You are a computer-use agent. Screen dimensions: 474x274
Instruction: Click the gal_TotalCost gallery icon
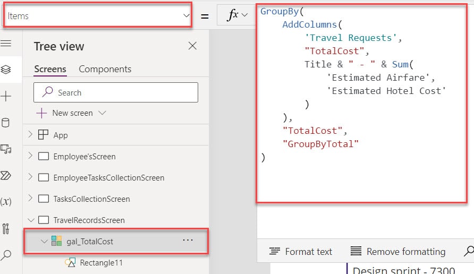pyautogui.click(x=56, y=241)
